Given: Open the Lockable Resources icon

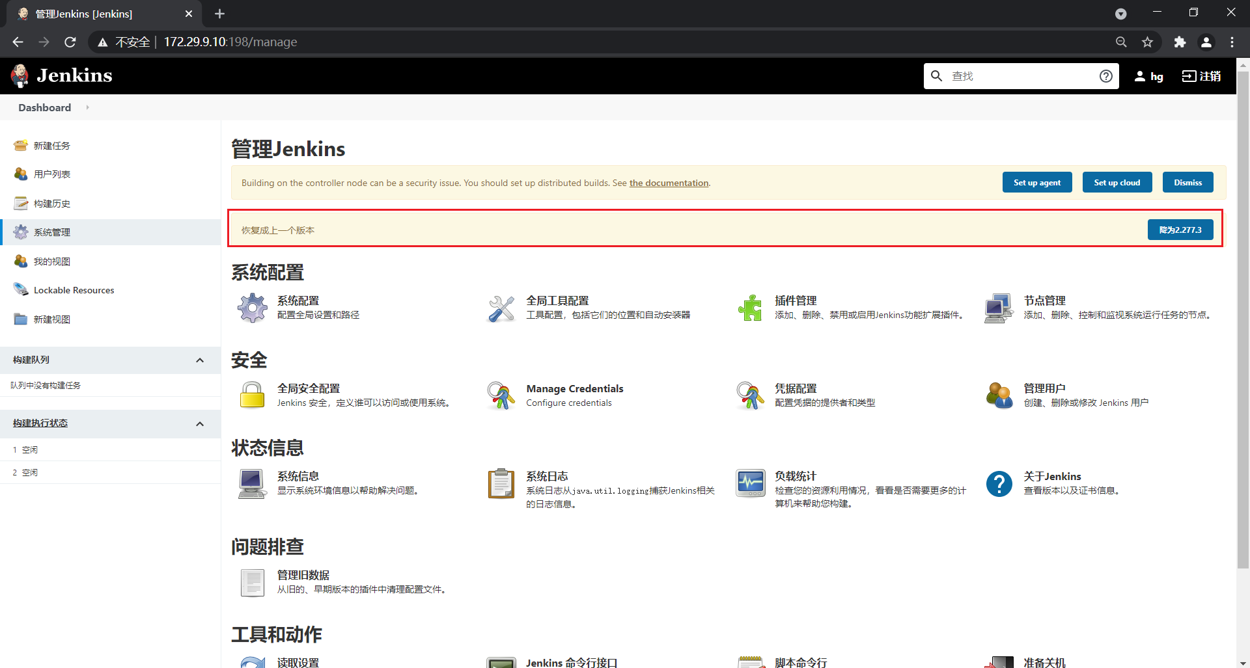Looking at the screenshot, I should (21, 289).
